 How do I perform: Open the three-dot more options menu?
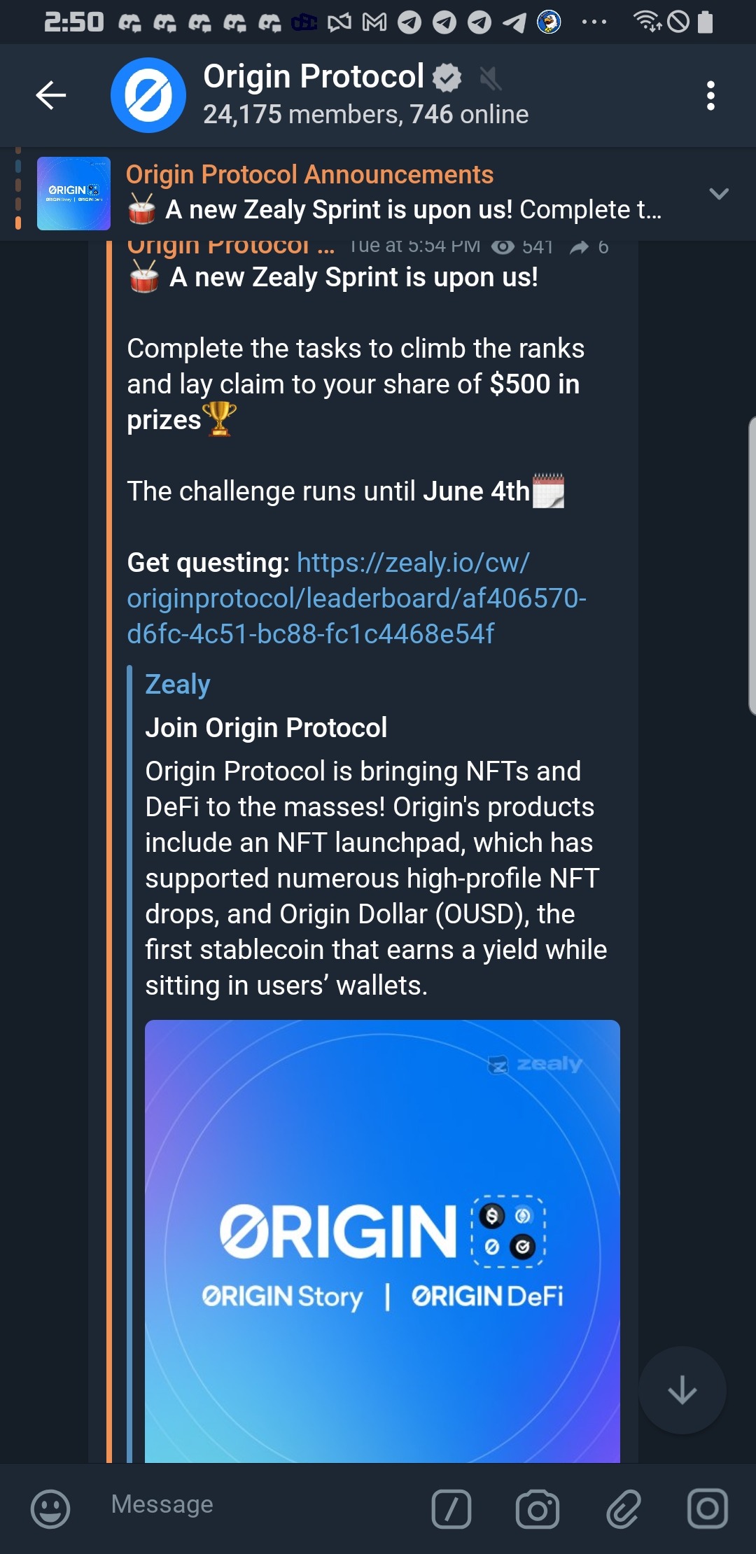click(x=710, y=95)
